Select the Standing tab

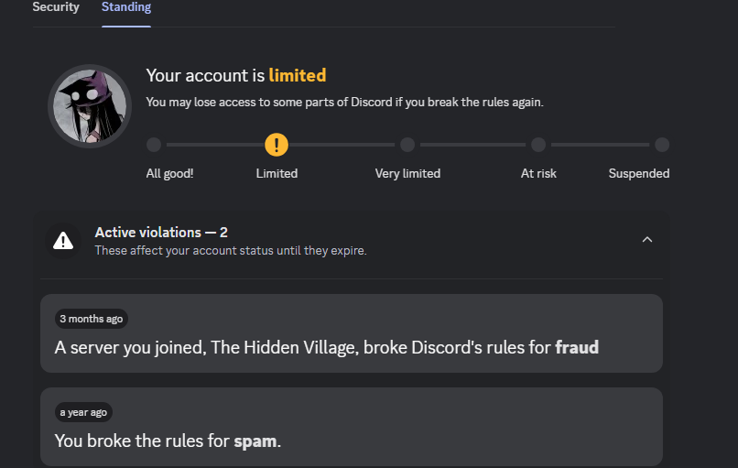click(x=126, y=7)
